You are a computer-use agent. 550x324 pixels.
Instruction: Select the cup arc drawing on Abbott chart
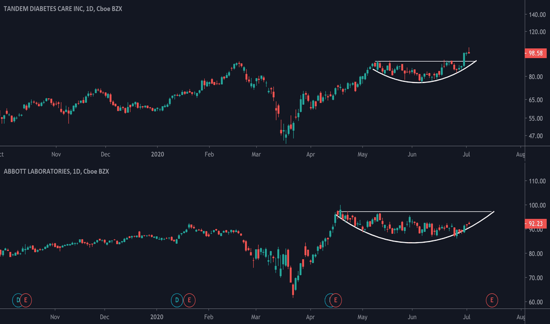414,243
